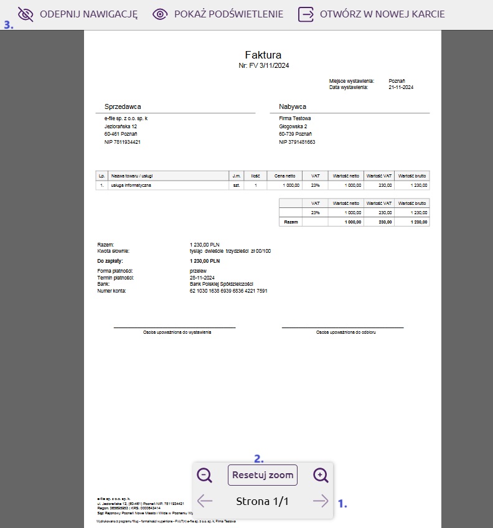Viewport: 493px width, 528px height.
Task: Click payment method przelew
Action: [x=198, y=271]
